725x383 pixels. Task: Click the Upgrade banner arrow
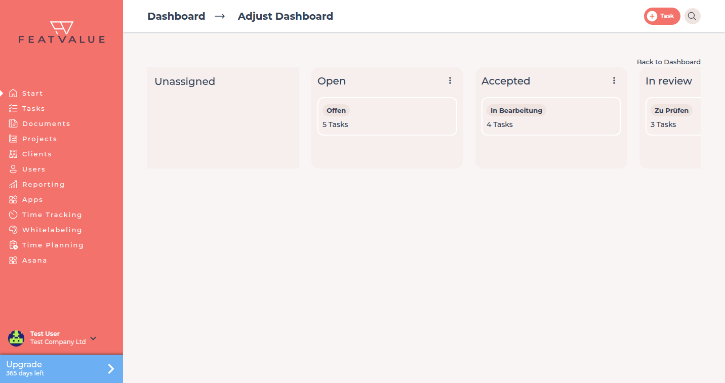click(111, 369)
